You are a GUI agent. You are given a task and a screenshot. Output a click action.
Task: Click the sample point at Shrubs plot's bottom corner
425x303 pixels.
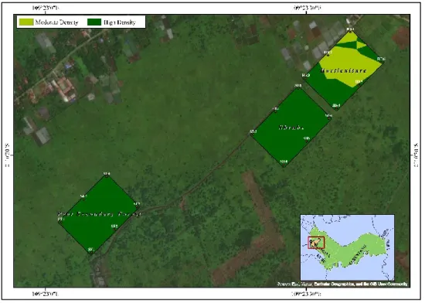click(x=284, y=165)
